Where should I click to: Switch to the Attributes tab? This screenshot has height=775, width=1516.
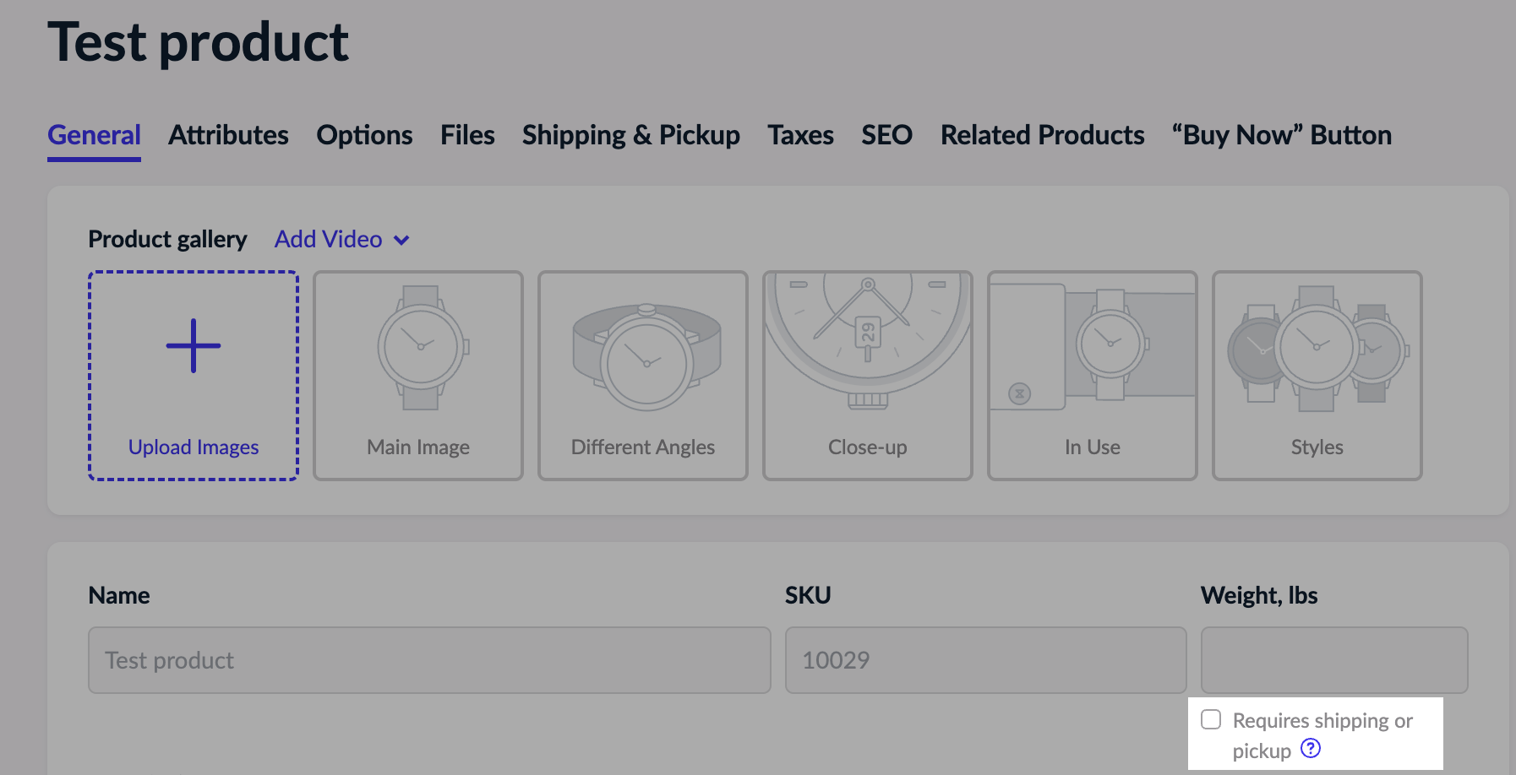(x=228, y=135)
